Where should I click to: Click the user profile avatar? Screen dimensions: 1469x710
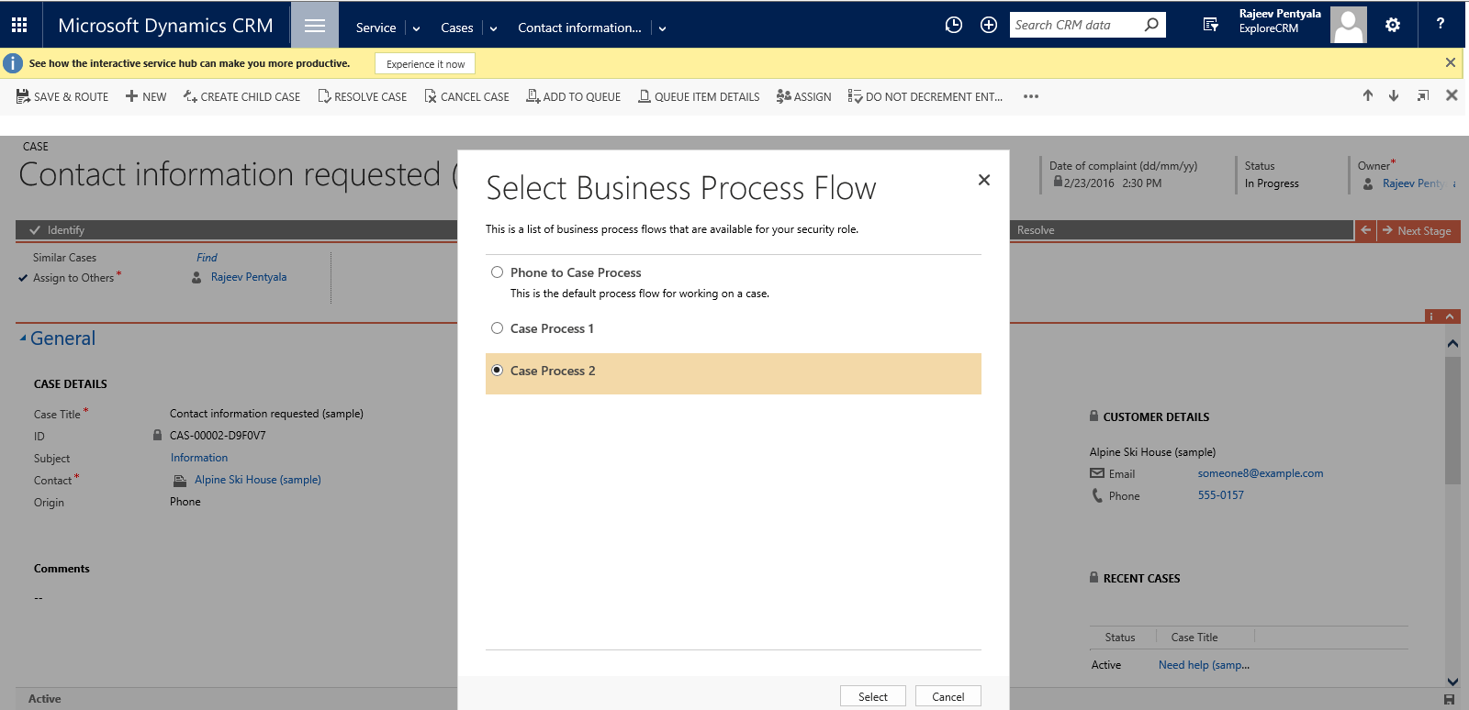pos(1349,25)
